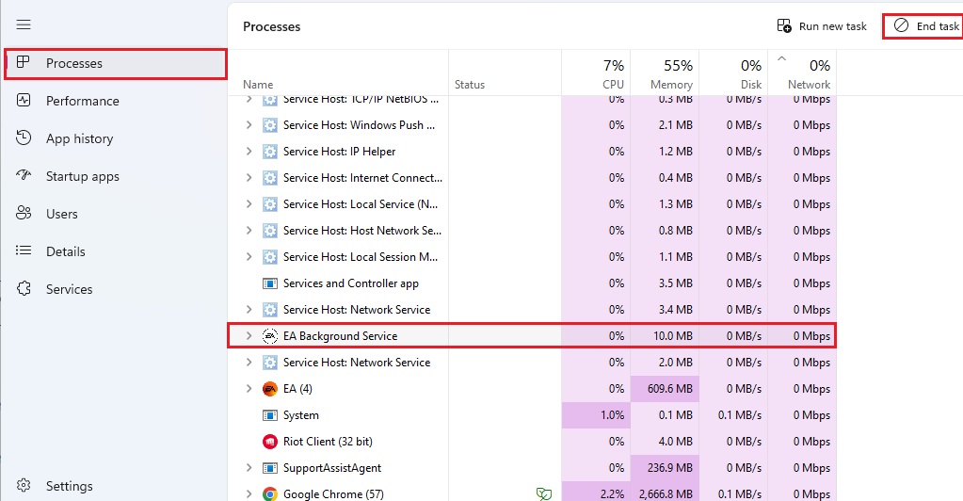Sort by the CPU column header
The height and width of the screenshot is (501, 963).
tap(596, 73)
